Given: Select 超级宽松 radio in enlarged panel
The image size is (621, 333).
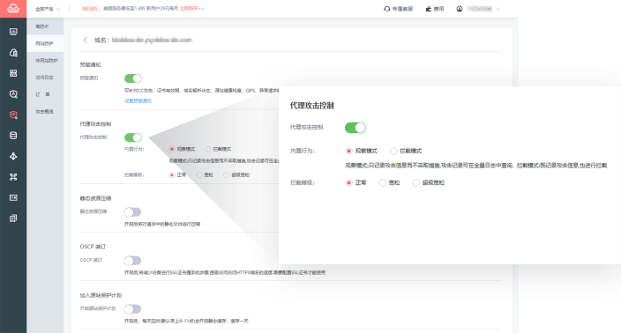Looking at the screenshot, I should click(x=415, y=182).
